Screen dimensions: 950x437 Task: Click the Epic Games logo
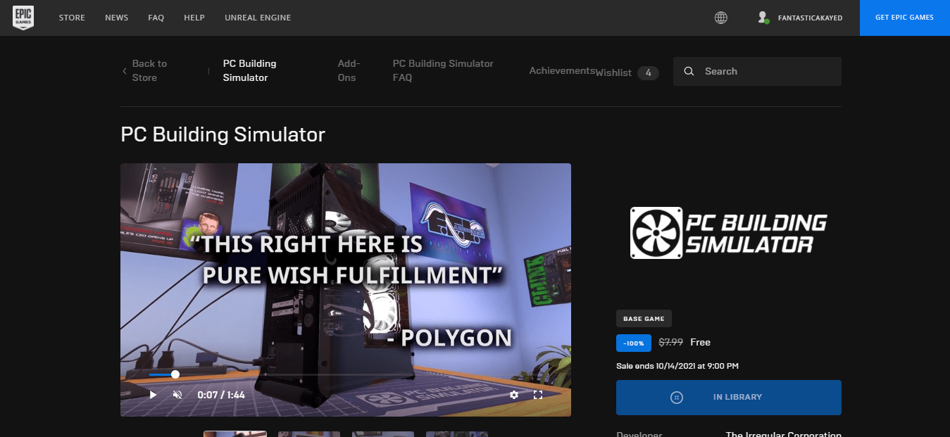[x=23, y=18]
